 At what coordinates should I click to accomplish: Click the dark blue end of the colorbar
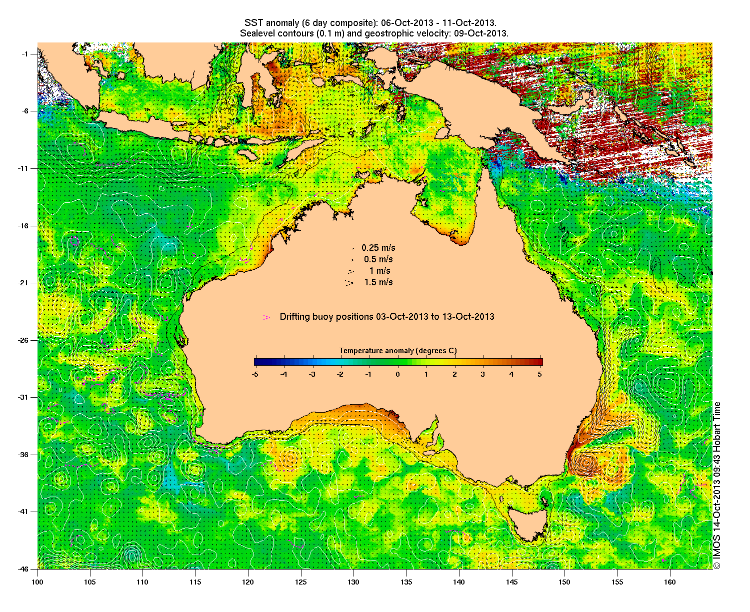(257, 362)
